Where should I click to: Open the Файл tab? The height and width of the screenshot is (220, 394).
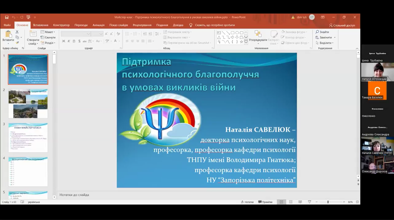pyautogui.click(x=7, y=25)
